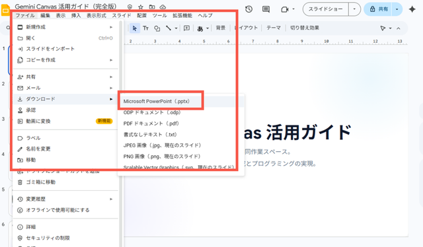This screenshot has height=247, width=423.
Task: Select the arrow cursor tool
Action: click(135, 28)
